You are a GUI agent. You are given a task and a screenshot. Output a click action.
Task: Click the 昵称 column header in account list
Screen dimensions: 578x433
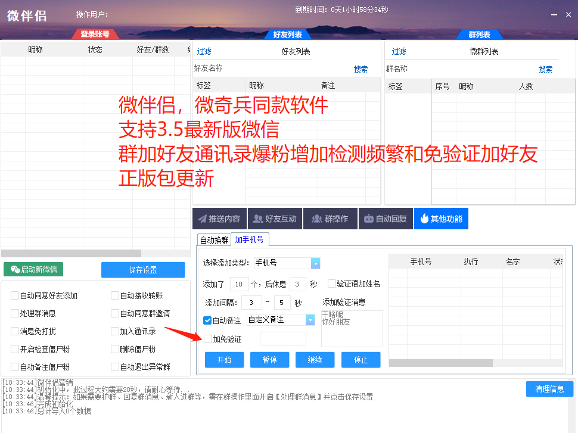[35, 49]
